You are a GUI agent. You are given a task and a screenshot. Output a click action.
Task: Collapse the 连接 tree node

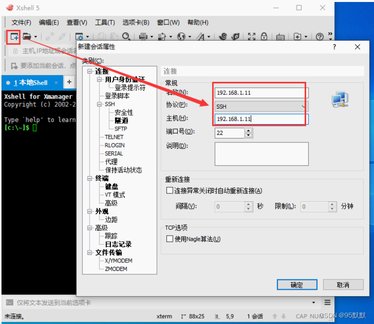pos(90,71)
